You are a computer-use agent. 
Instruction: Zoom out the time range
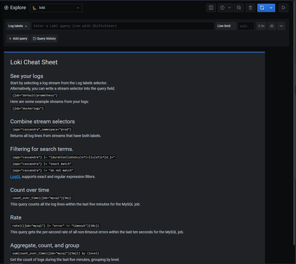pyautogui.click(x=239, y=8)
